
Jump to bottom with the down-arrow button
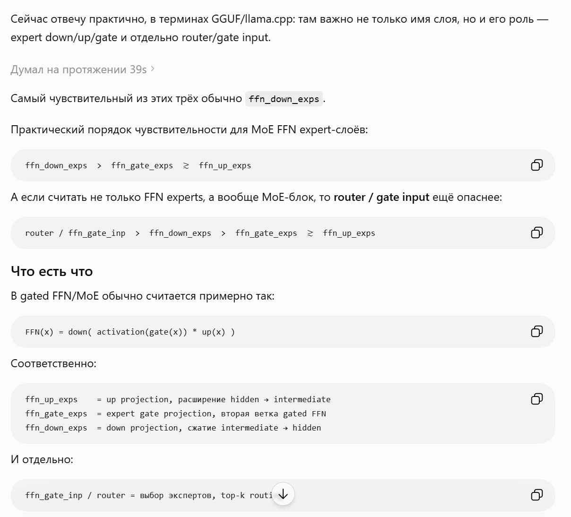coord(283,494)
